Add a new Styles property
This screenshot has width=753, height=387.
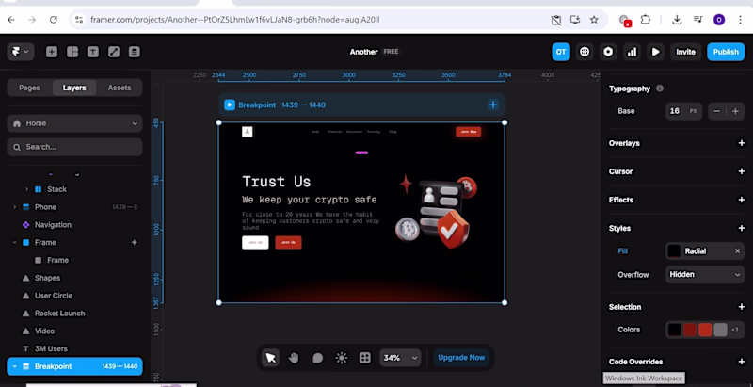(x=741, y=228)
